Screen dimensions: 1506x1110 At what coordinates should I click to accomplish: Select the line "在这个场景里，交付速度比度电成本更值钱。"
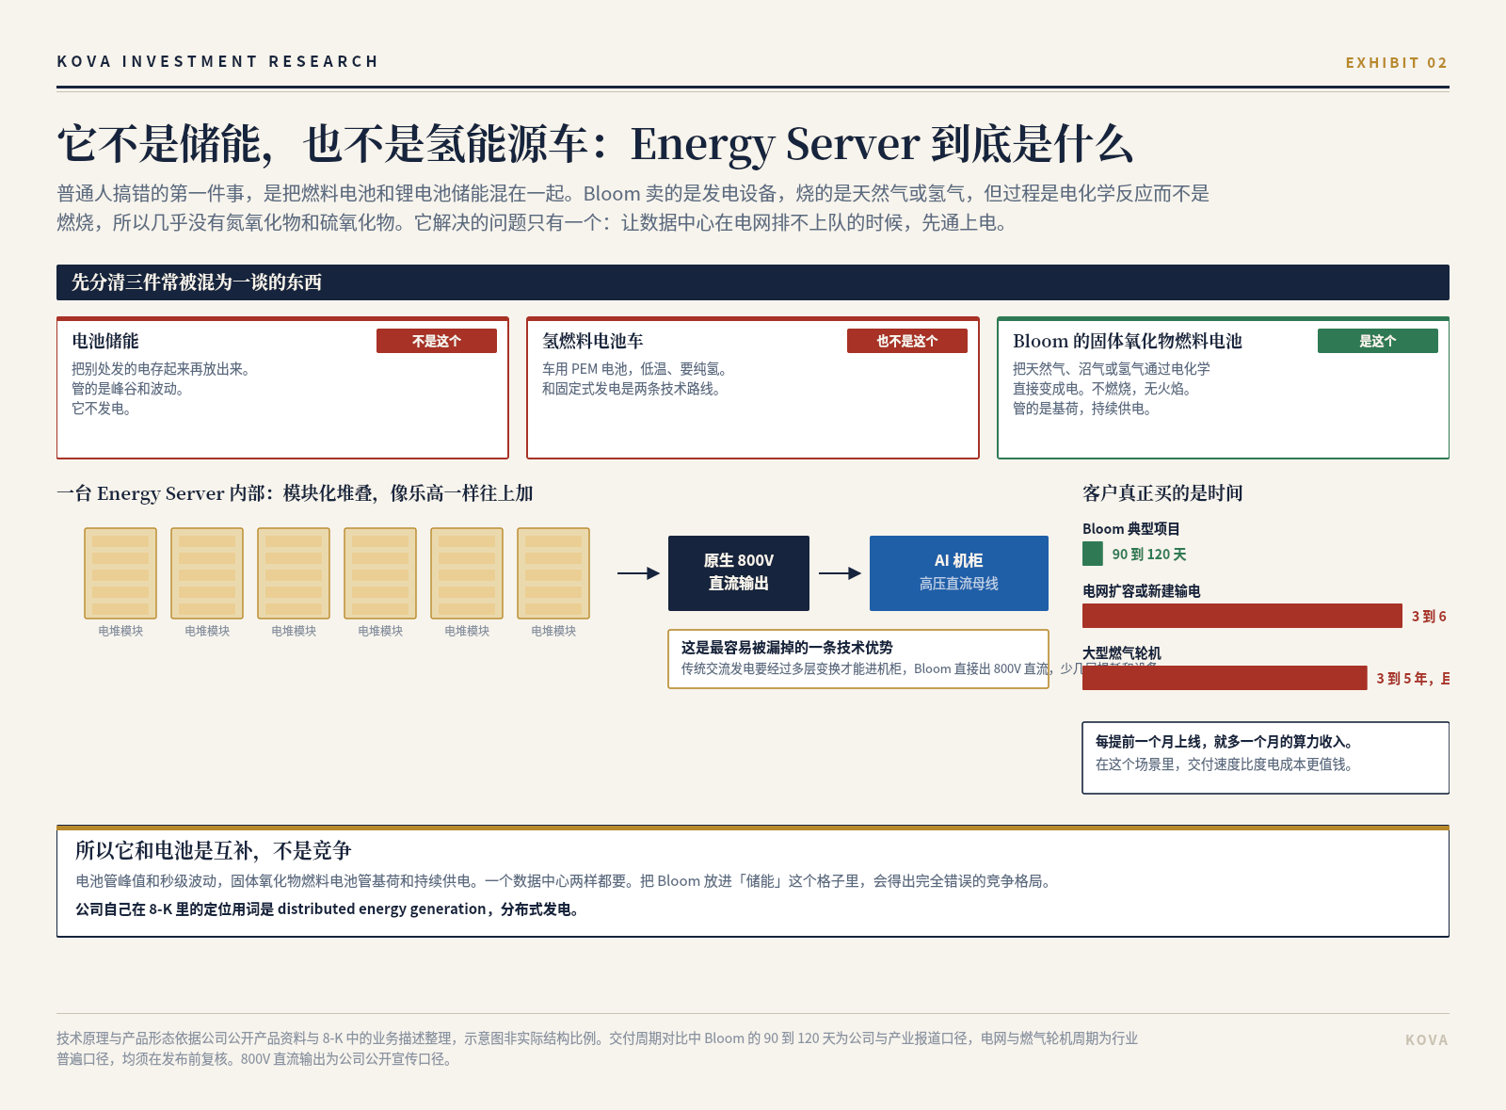[x=1225, y=764]
